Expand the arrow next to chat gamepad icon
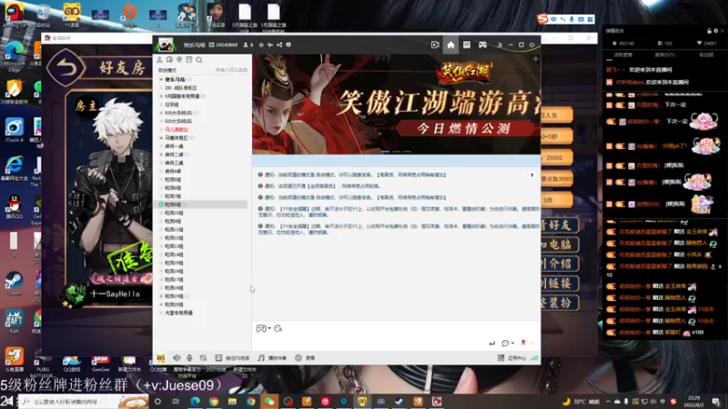The image size is (728, 409). [x=269, y=328]
